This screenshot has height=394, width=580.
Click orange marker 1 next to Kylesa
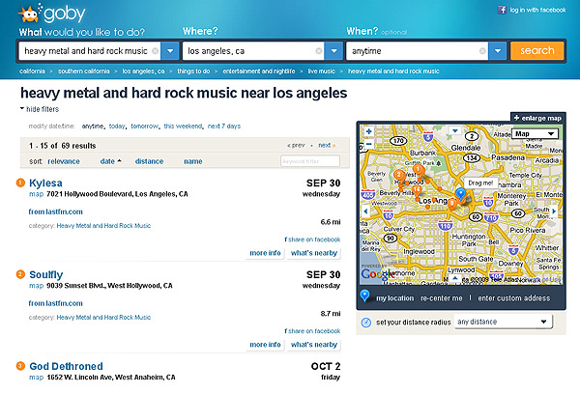tap(20, 183)
